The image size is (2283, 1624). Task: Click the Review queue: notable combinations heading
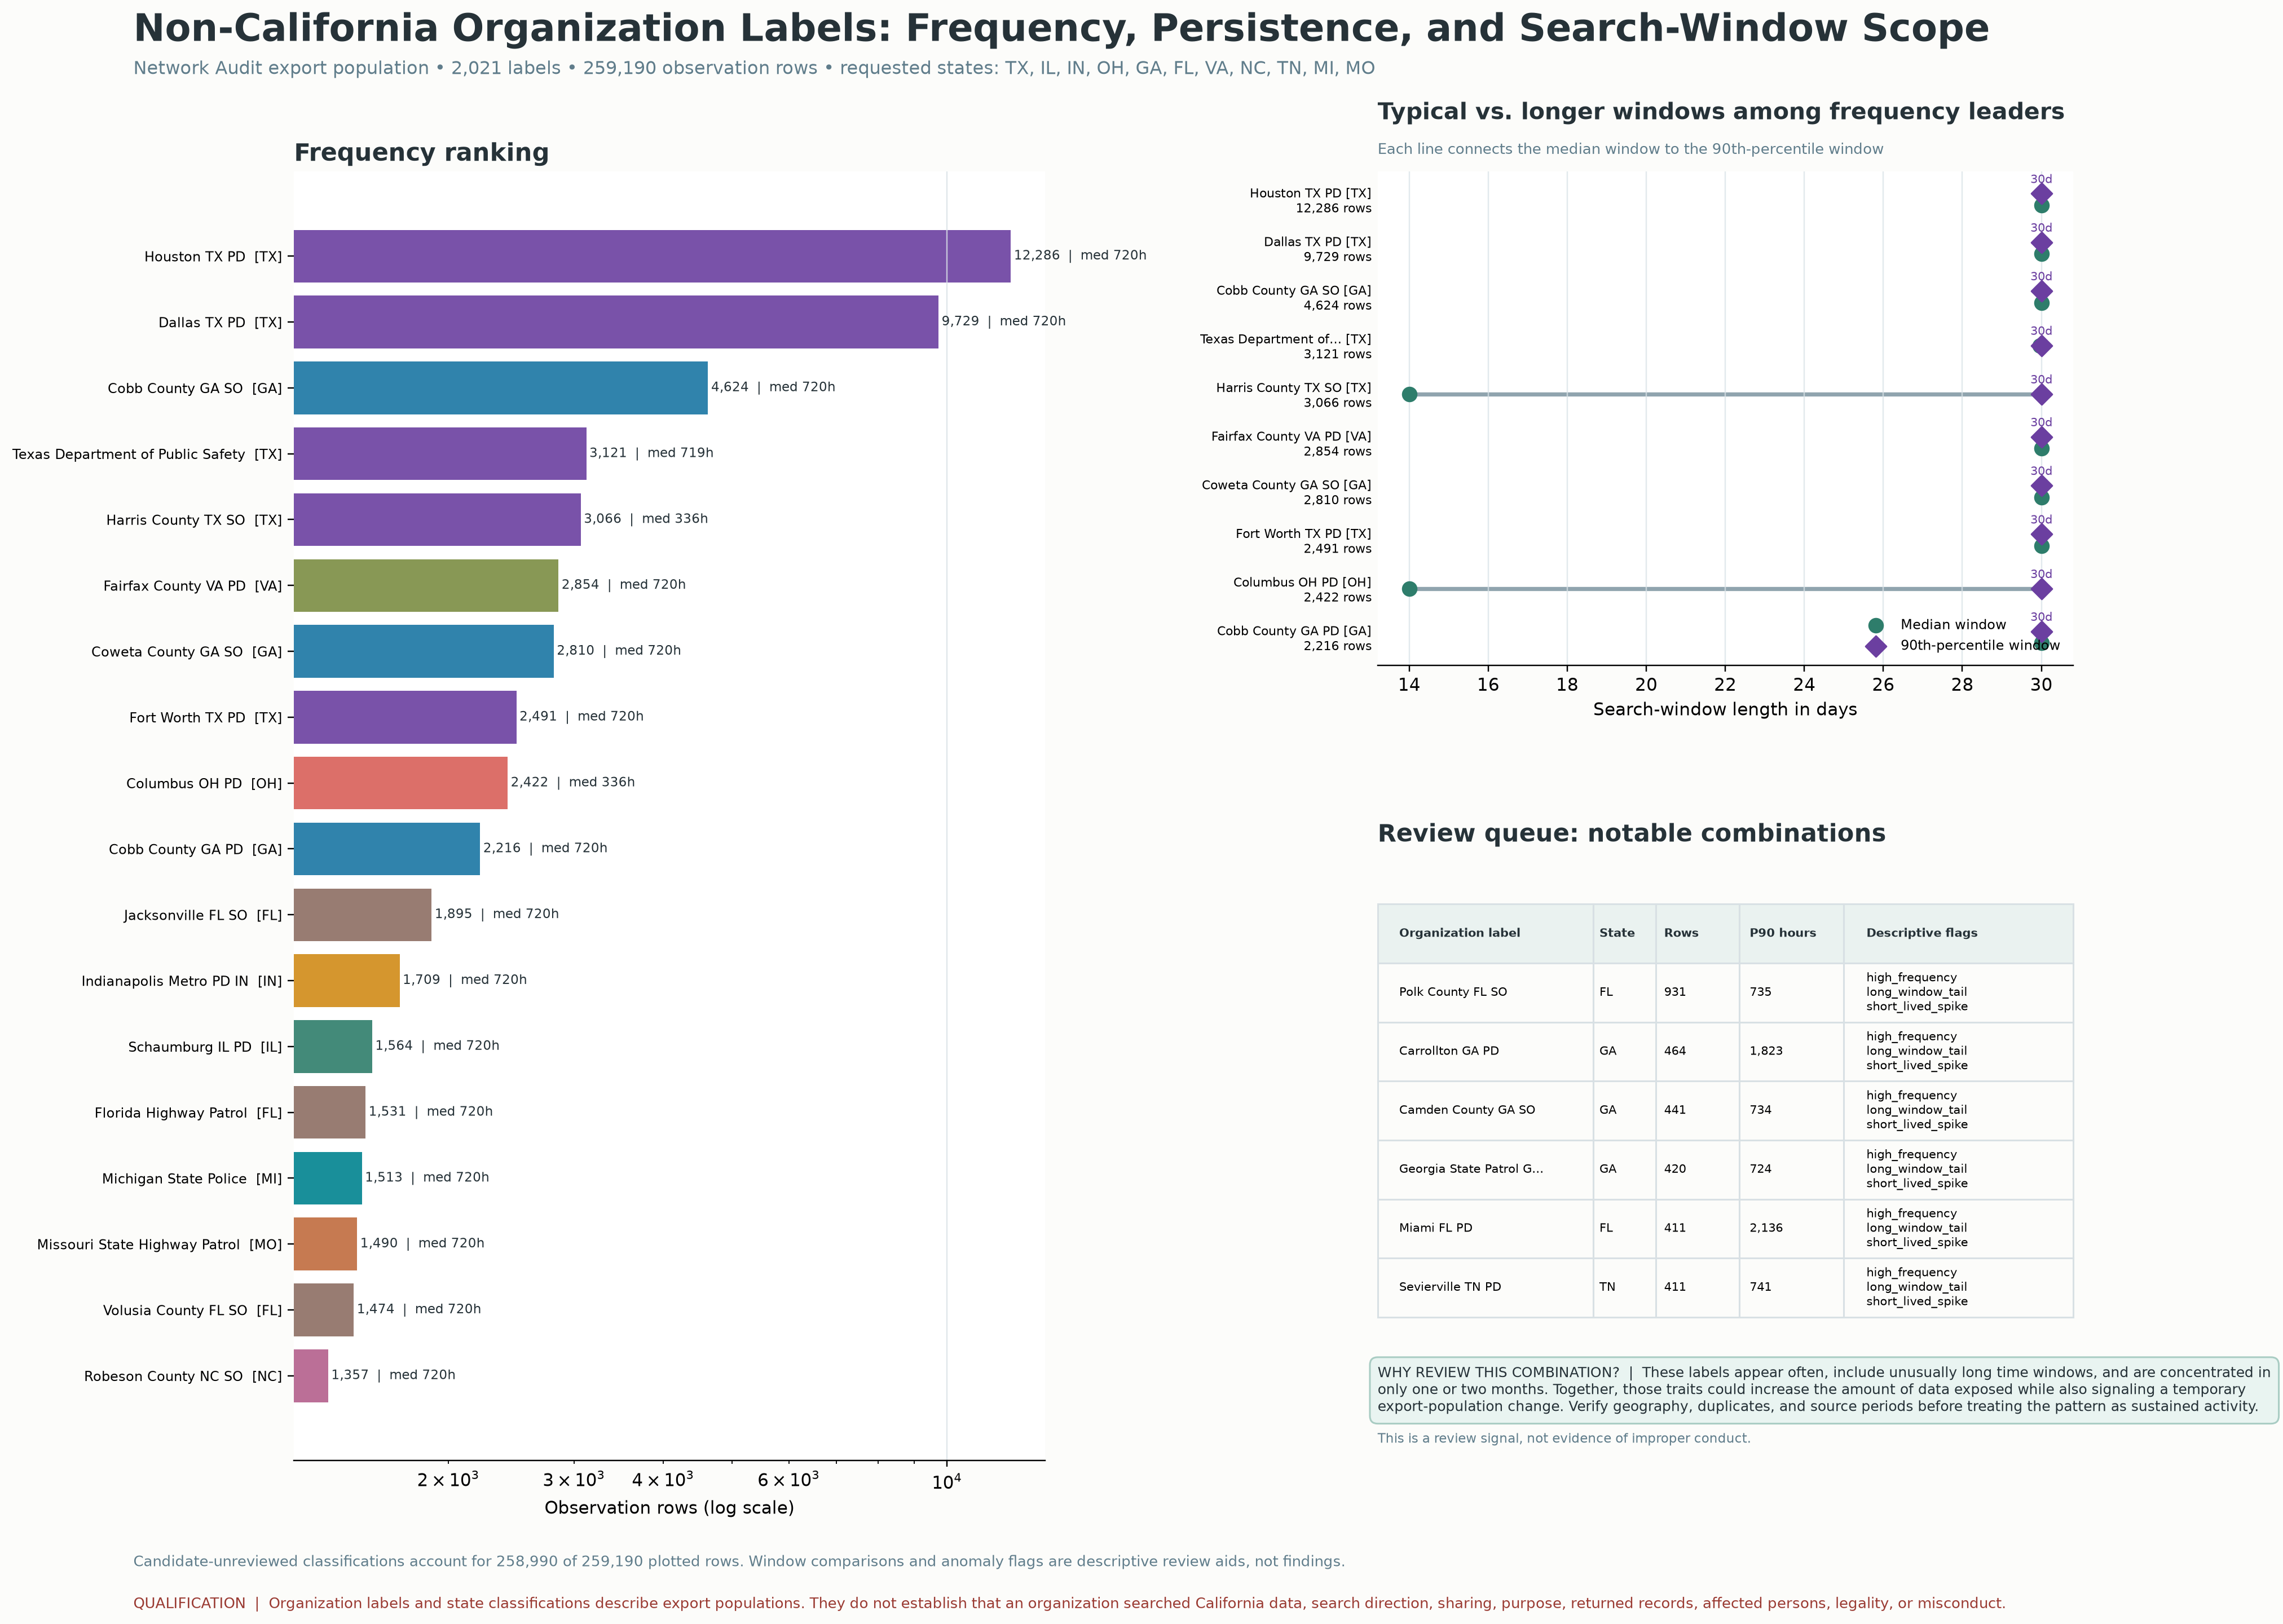click(x=1631, y=834)
